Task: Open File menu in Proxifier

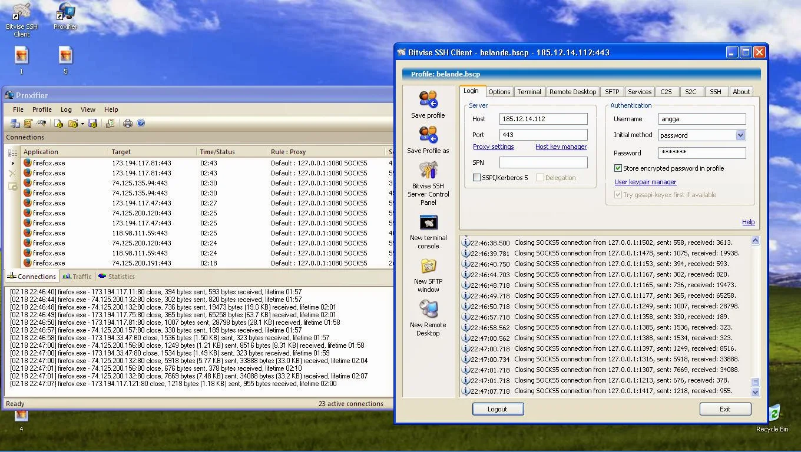Action: [x=18, y=109]
